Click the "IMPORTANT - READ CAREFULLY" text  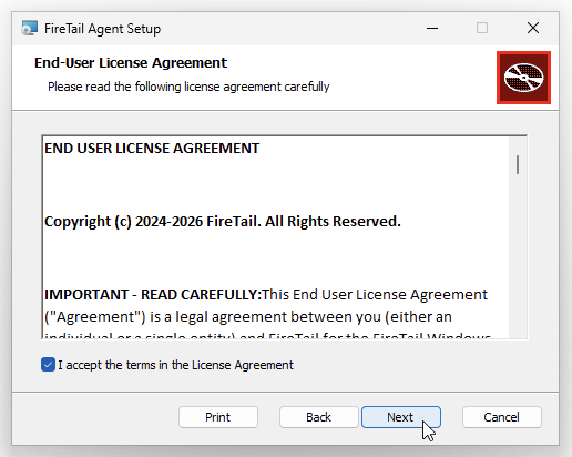click(x=152, y=294)
